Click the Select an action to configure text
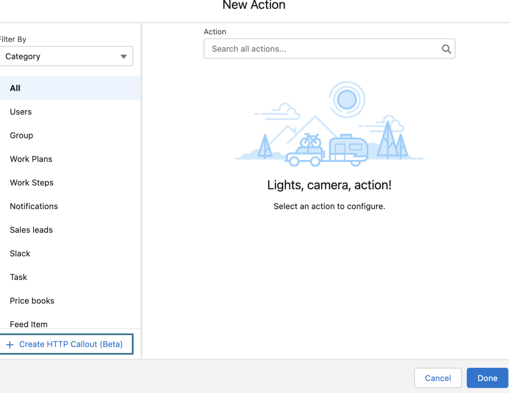Viewport: 509px width, 393px height. [329, 206]
